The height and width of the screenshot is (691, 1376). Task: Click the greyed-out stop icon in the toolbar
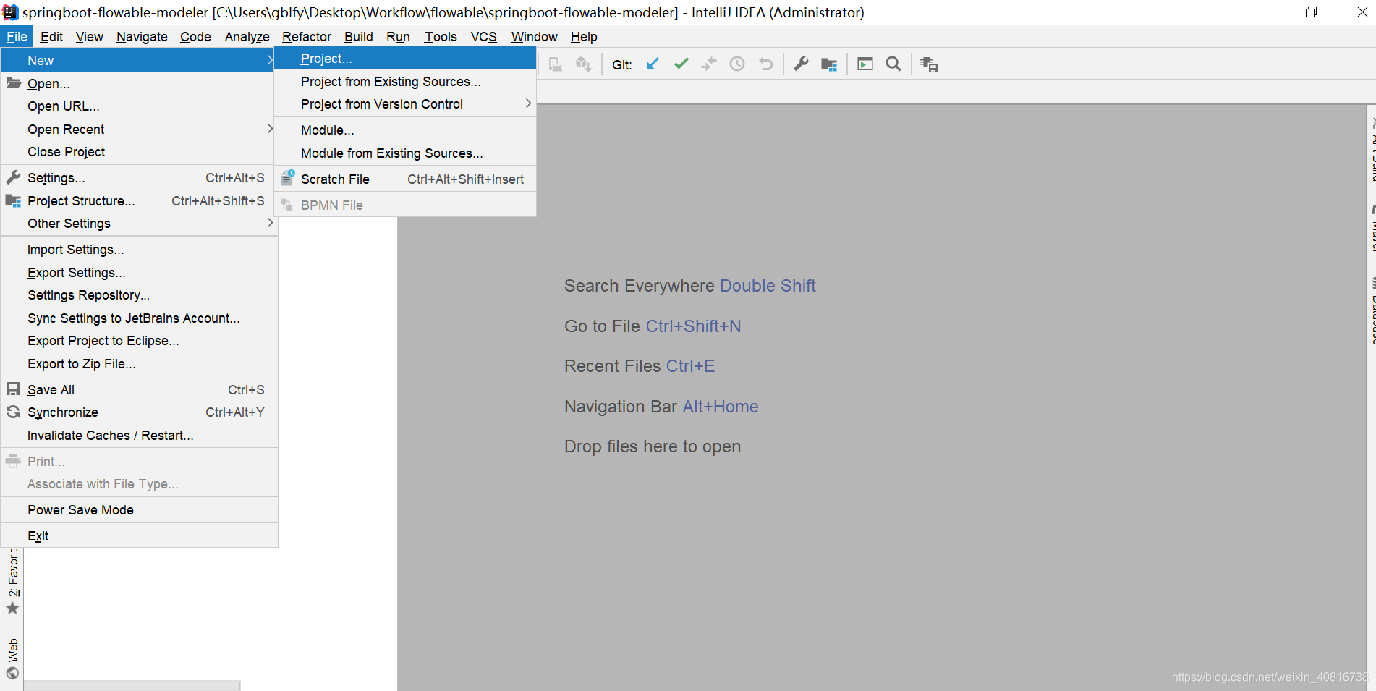point(556,64)
